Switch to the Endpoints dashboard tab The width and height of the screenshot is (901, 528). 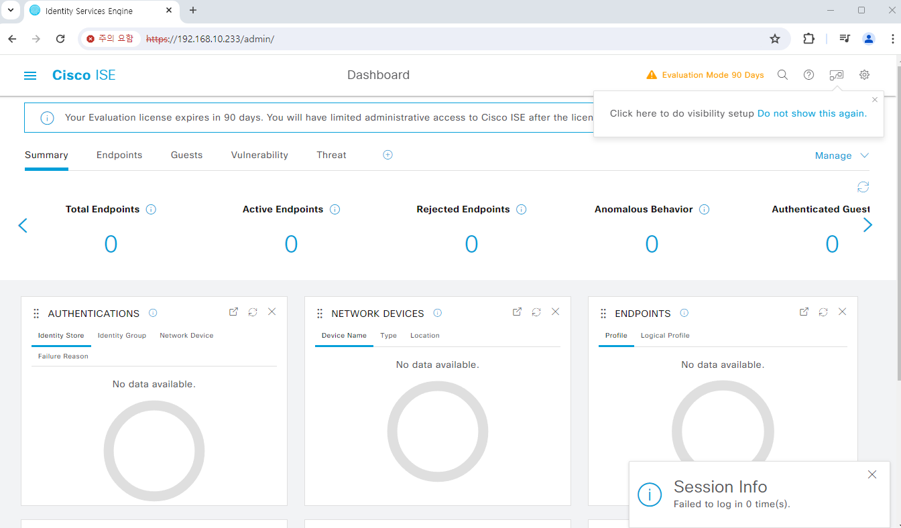119,155
